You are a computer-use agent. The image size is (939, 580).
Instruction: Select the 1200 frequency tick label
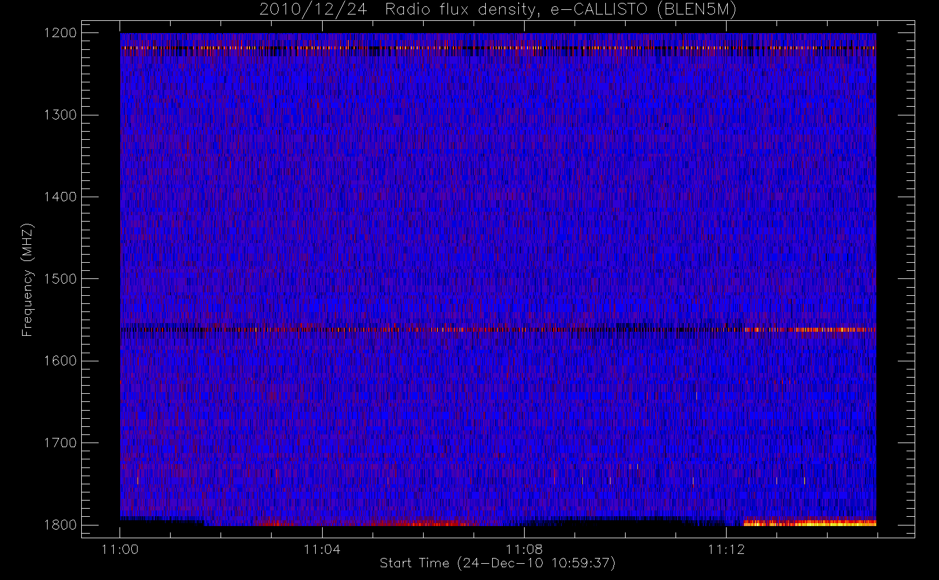pos(60,33)
